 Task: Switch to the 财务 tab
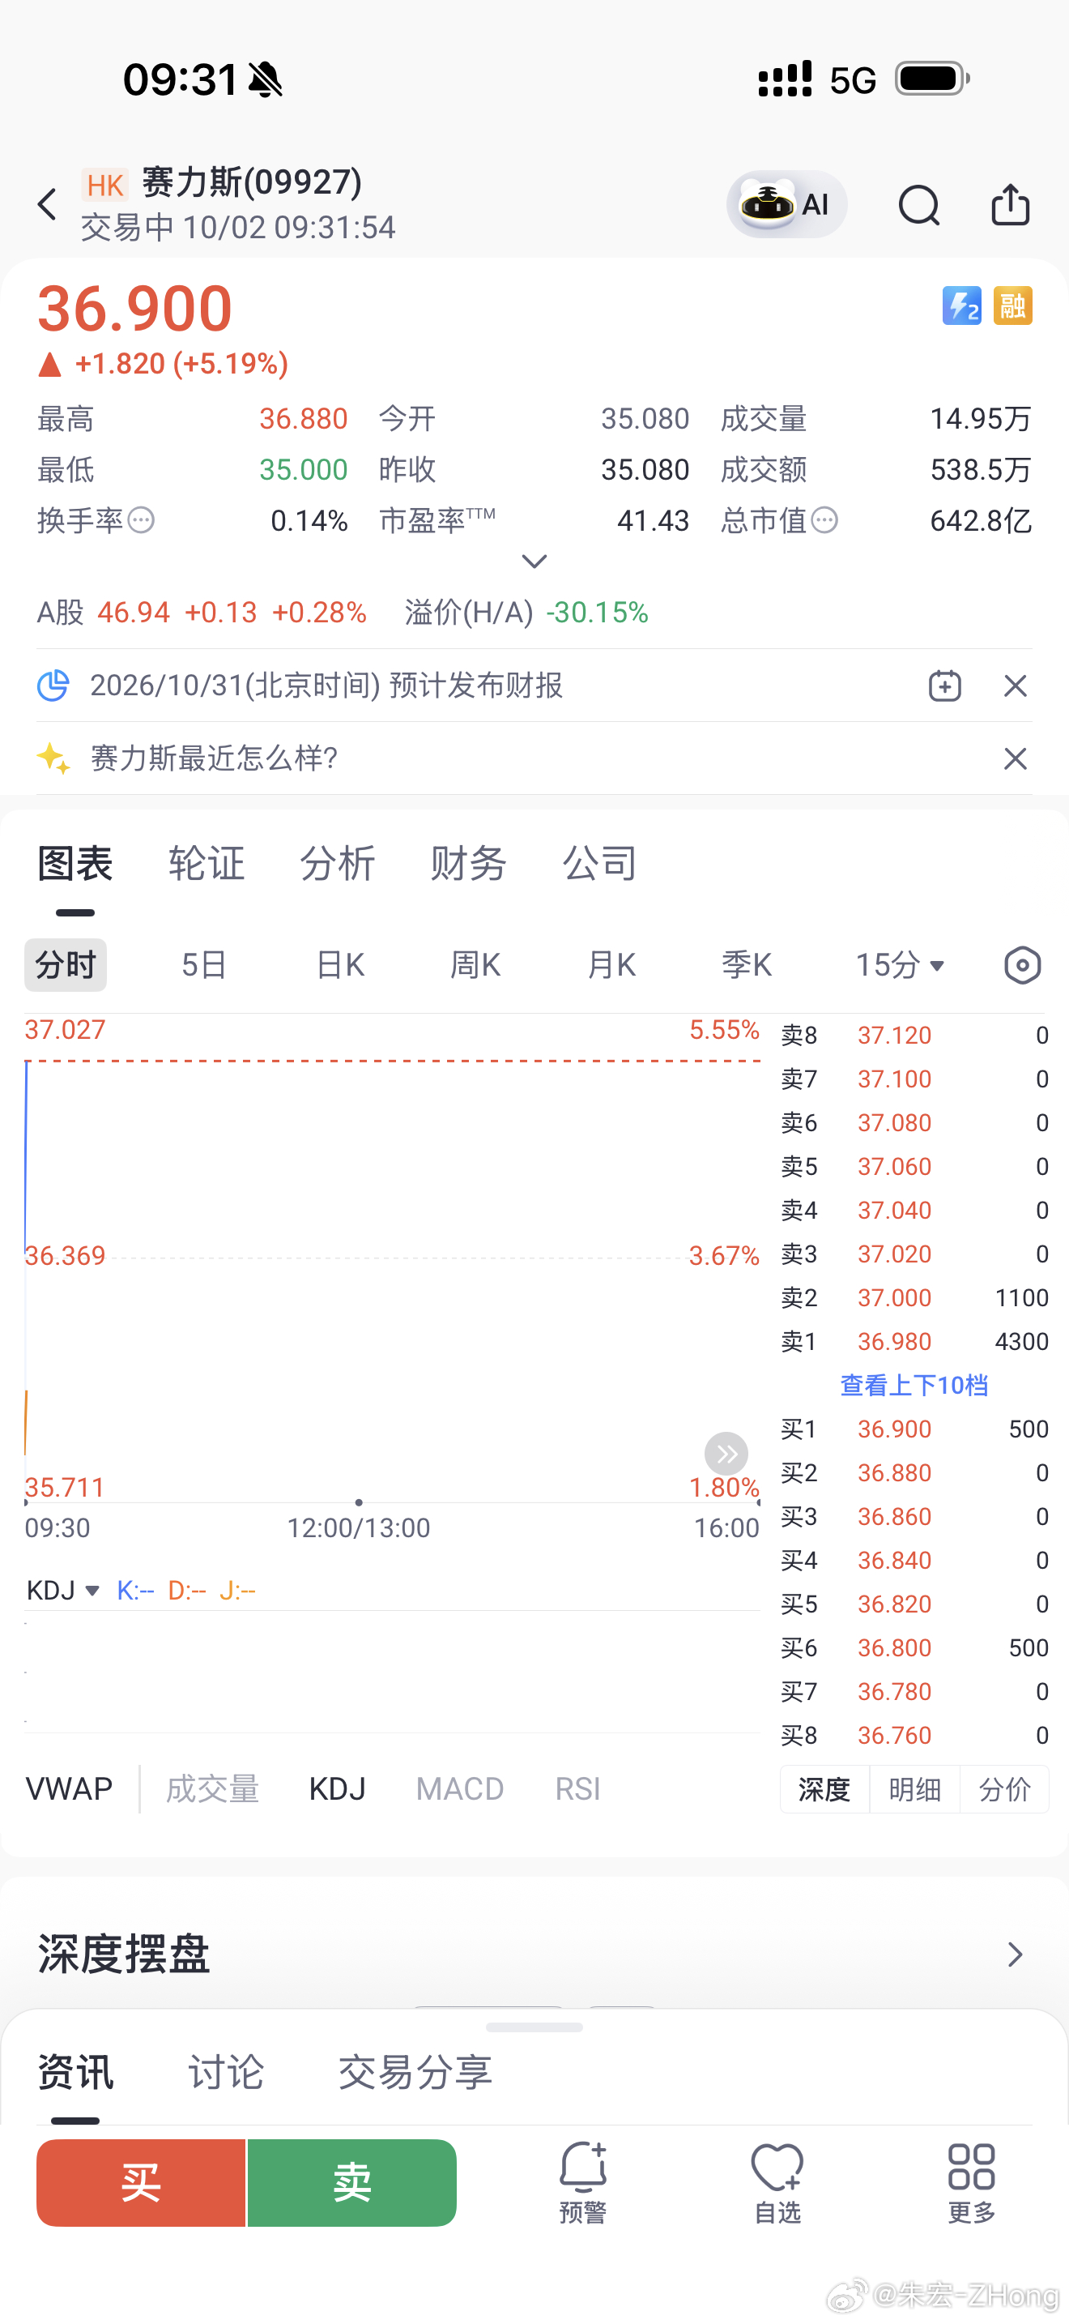(469, 863)
